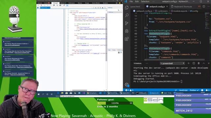Click the config breadcrumb item
Screen dimensions: 211x118
click(x=194, y=11)
